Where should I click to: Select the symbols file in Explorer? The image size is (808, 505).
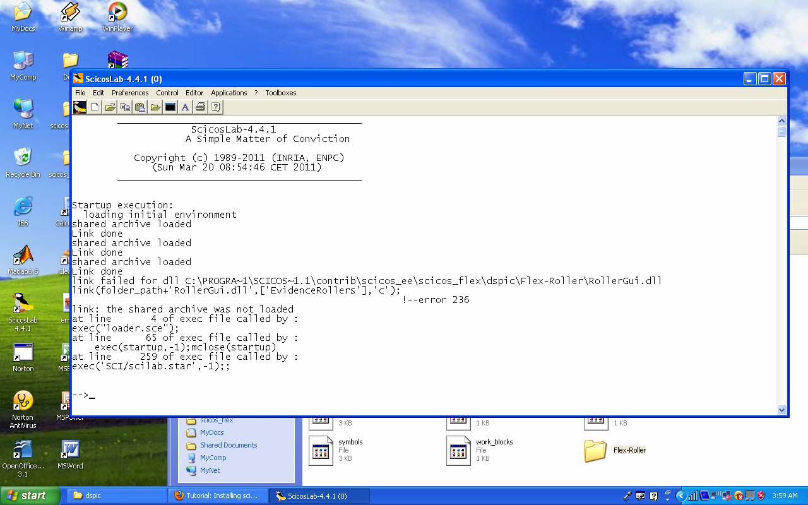pos(336,450)
